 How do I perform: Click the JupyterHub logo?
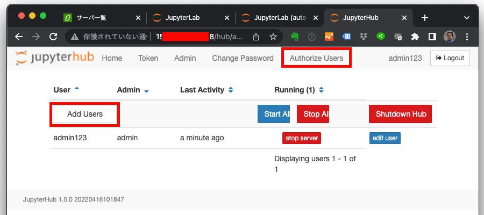pos(55,58)
